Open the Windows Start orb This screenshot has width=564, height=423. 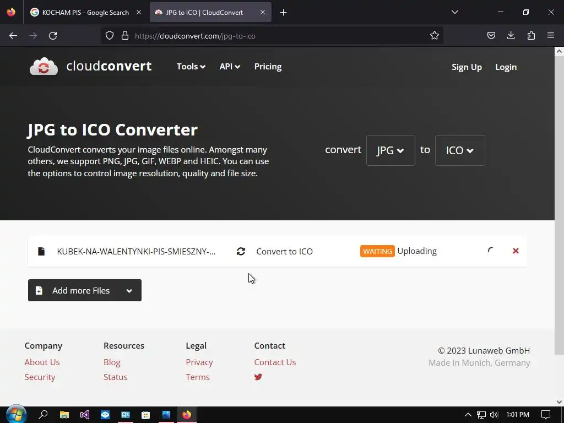pyautogui.click(x=16, y=414)
